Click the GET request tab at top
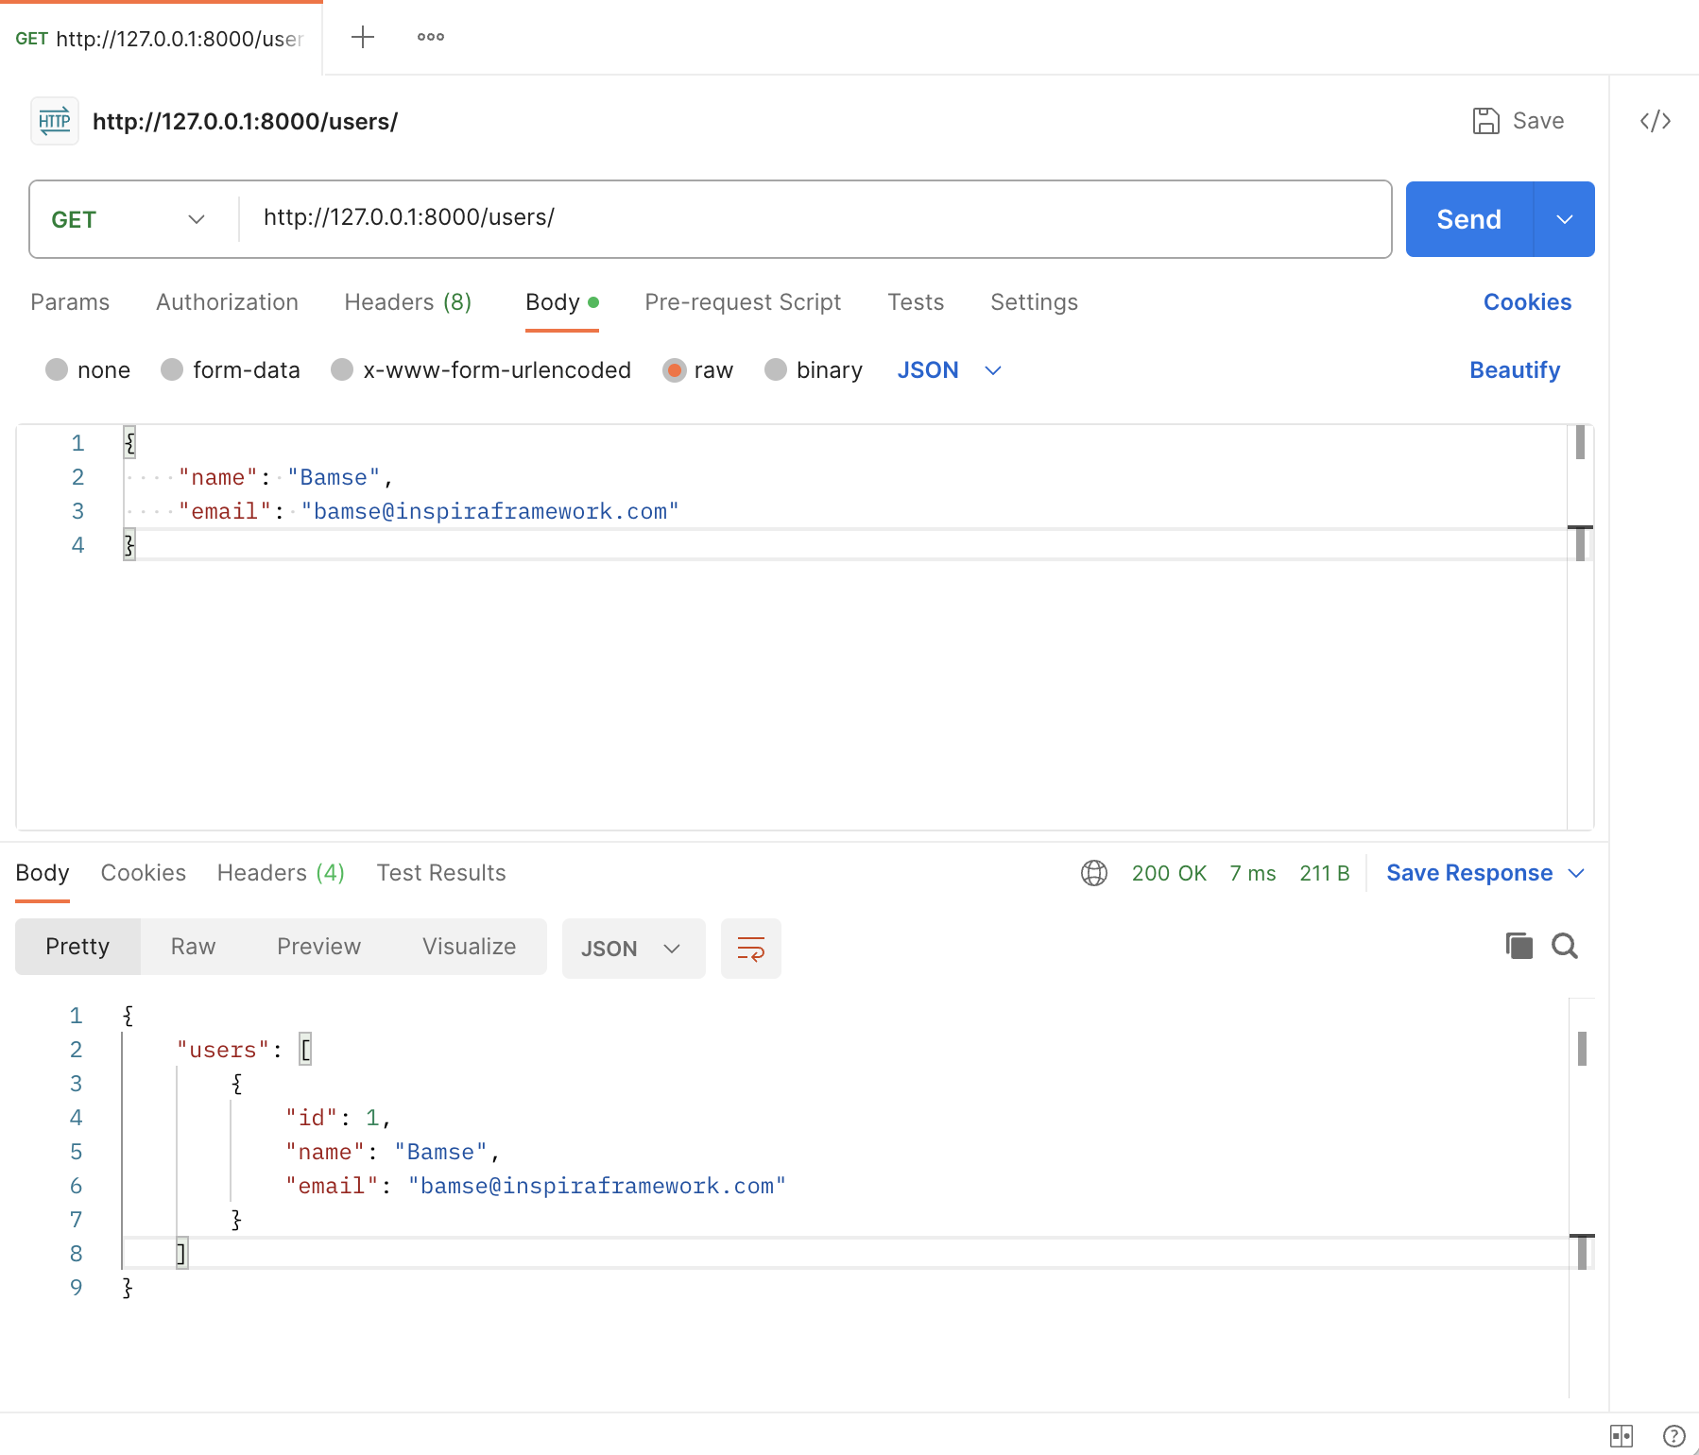The height and width of the screenshot is (1455, 1699). point(161,38)
